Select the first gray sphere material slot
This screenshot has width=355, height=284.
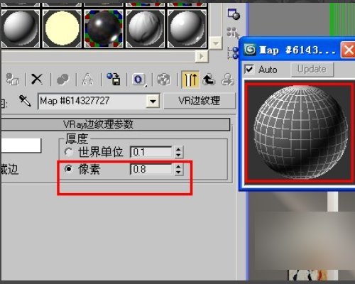point(21,28)
